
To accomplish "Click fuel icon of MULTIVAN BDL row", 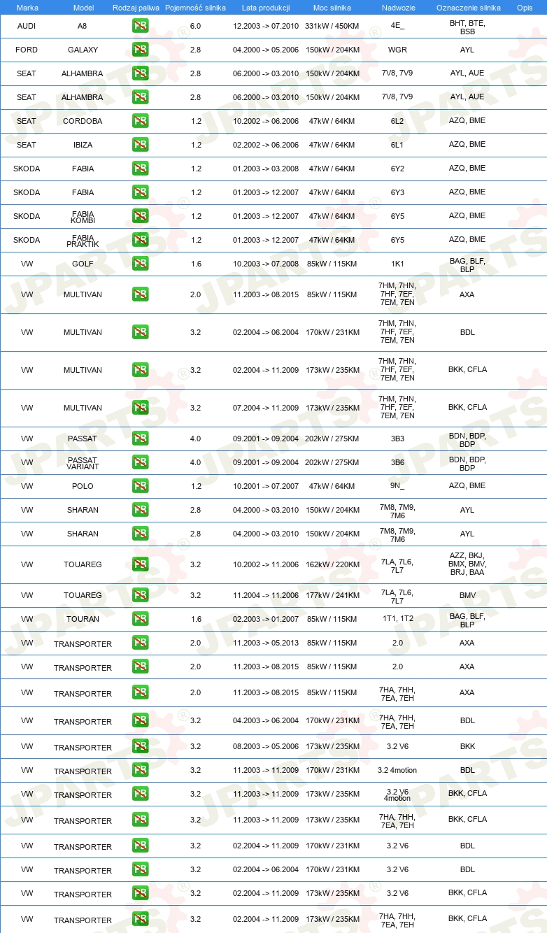I will point(140,332).
